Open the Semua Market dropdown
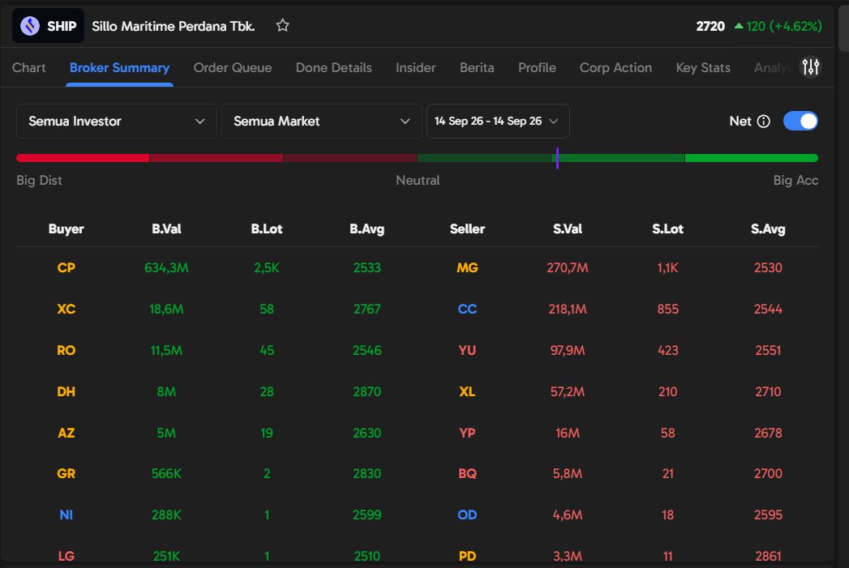Screen dimensions: 849x568 [322, 122]
